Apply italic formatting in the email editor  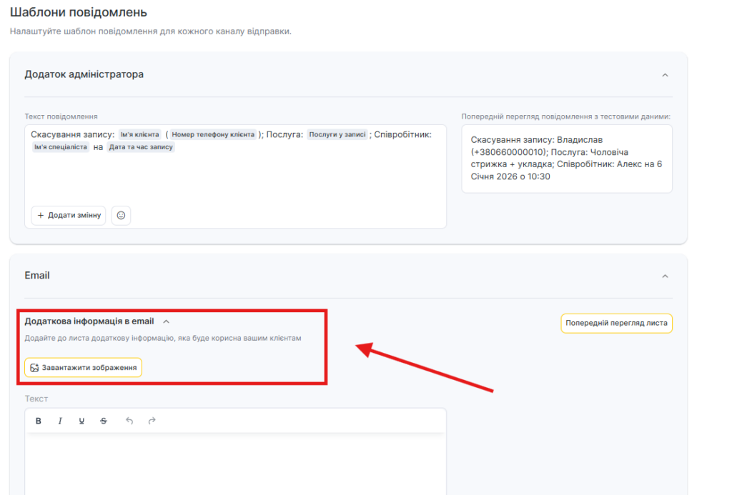[60, 421]
